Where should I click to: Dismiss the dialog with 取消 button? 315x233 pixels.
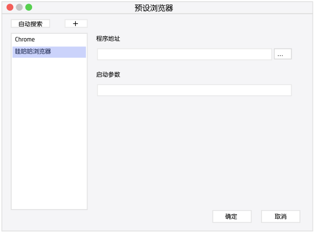click(x=280, y=216)
